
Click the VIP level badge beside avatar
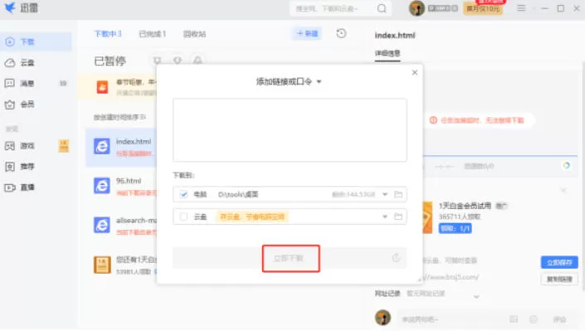[443, 8]
